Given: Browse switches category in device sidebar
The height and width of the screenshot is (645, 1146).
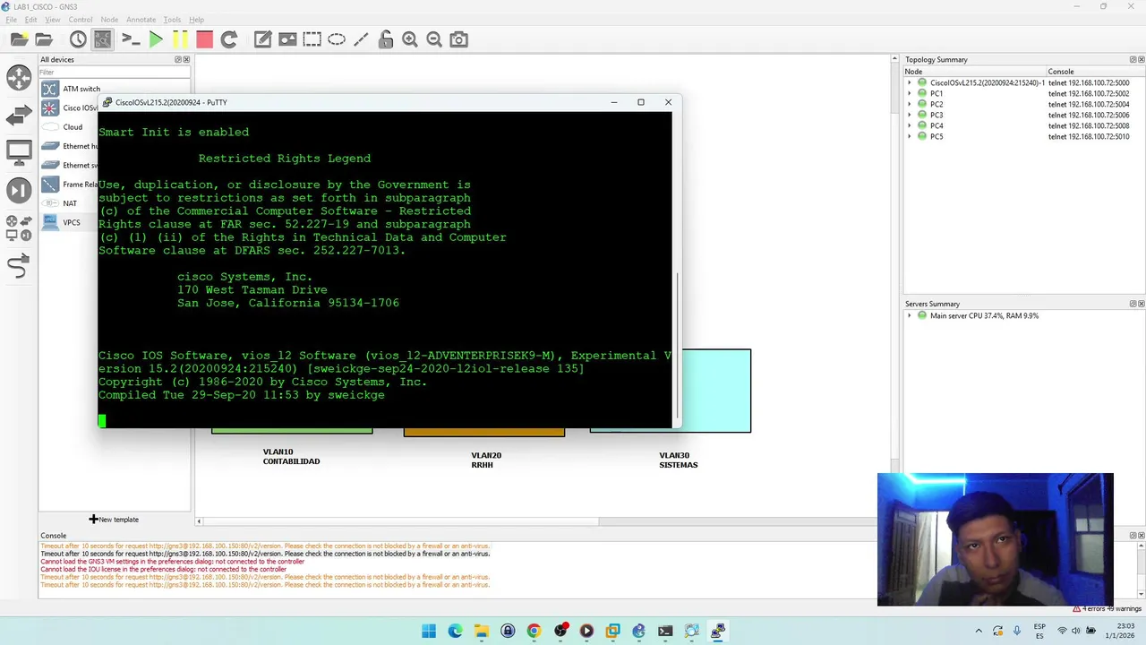Looking at the screenshot, I should point(19,115).
